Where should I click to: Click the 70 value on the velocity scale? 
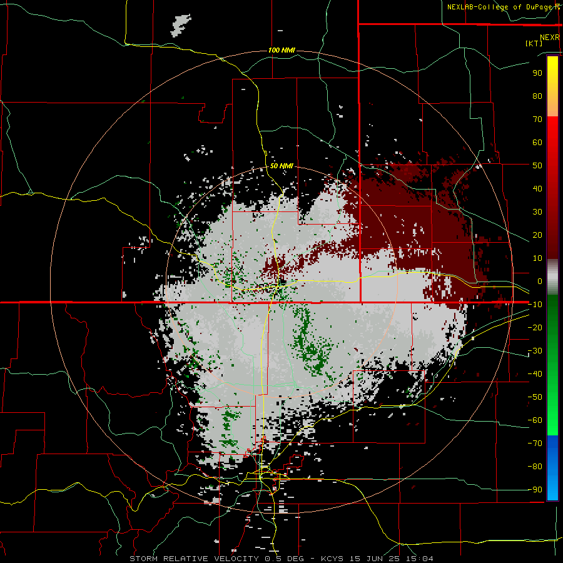tap(537, 119)
